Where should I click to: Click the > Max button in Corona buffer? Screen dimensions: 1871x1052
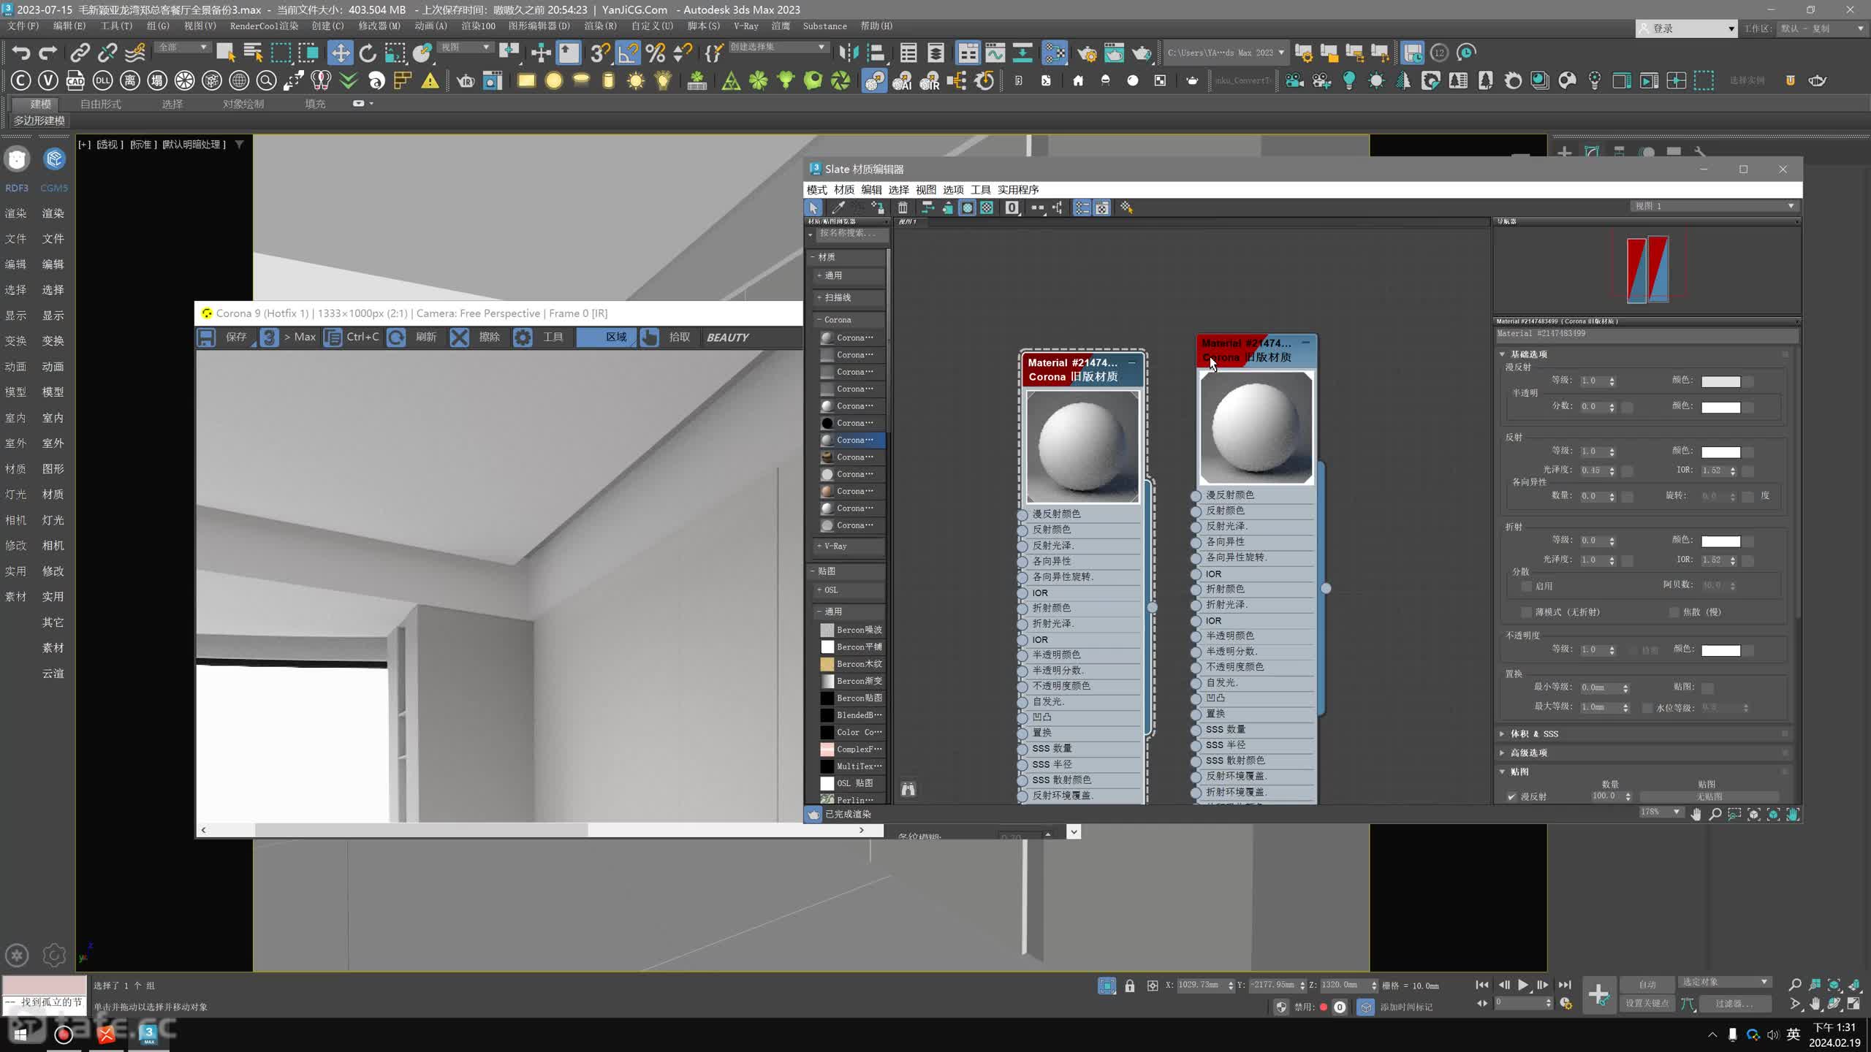(x=290, y=337)
